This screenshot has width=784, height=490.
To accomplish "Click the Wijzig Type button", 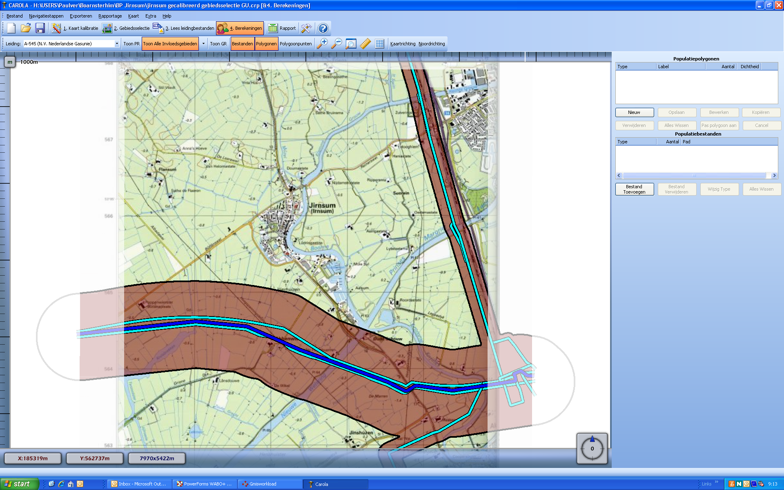I will 719,189.
